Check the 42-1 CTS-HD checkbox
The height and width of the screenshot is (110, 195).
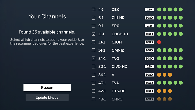93,91
